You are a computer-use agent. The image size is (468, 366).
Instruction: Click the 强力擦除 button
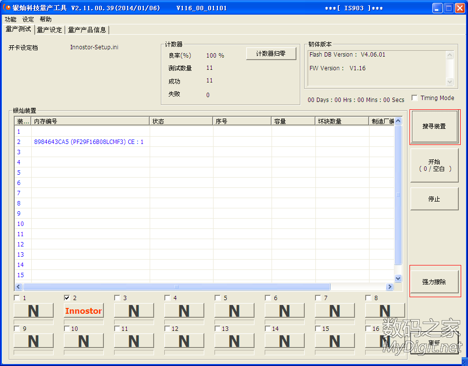434,282
